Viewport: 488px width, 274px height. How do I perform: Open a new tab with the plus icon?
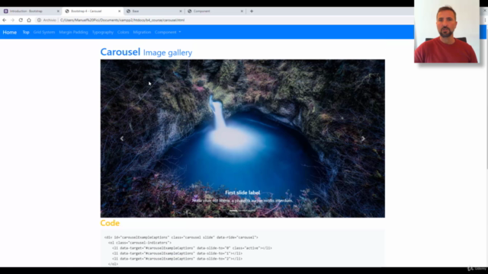[252, 11]
